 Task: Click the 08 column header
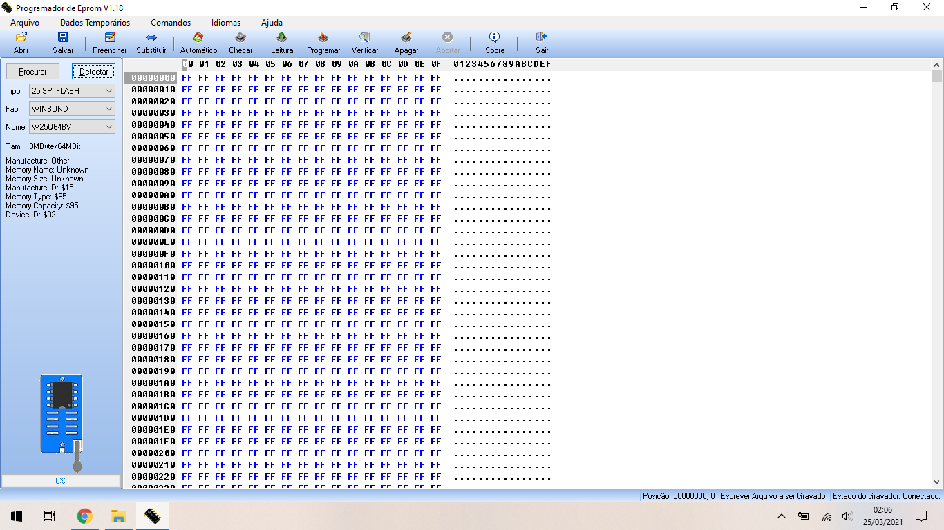pos(320,64)
